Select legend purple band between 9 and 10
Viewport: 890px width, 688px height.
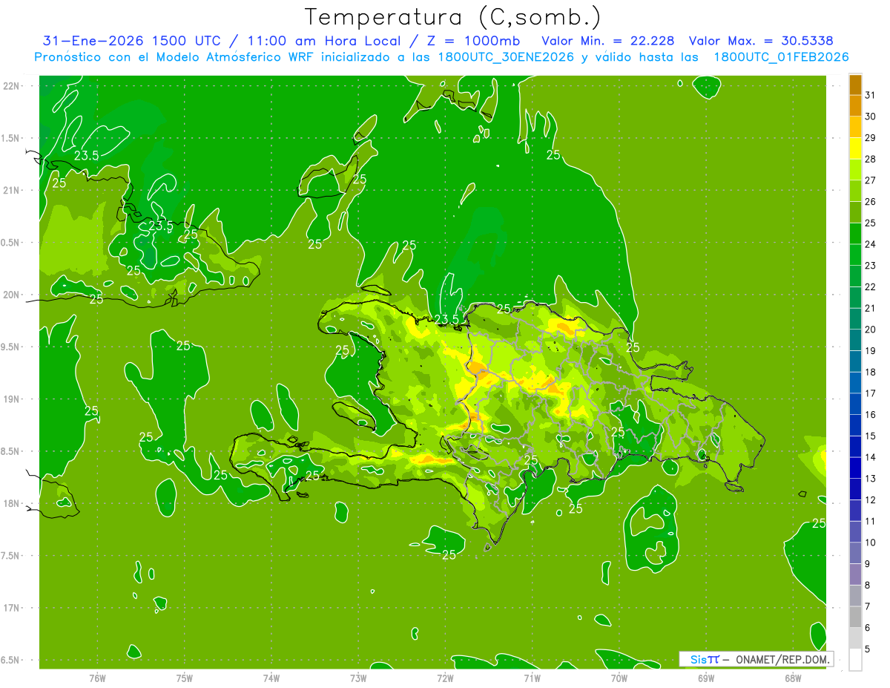point(855,553)
